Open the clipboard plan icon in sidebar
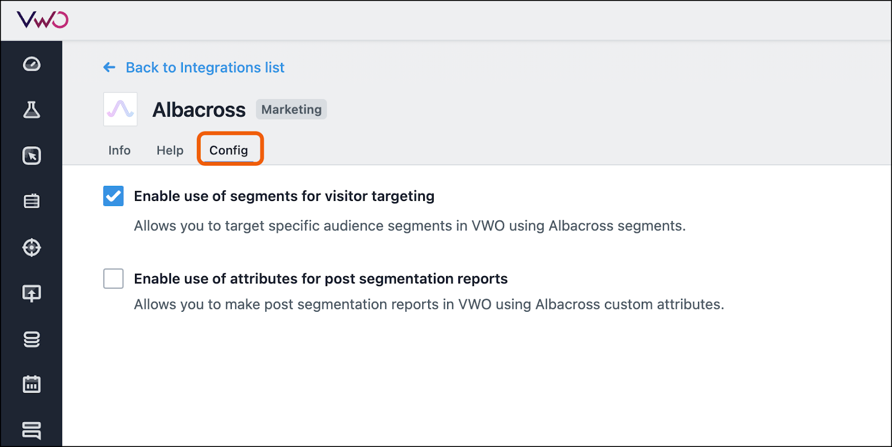This screenshot has width=892, height=447. (32, 201)
